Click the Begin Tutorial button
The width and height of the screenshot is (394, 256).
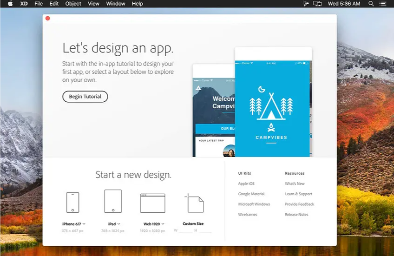coord(85,97)
